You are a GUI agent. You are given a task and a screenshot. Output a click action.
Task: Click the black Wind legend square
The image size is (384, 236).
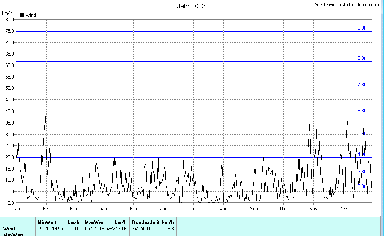(x=22, y=15)
